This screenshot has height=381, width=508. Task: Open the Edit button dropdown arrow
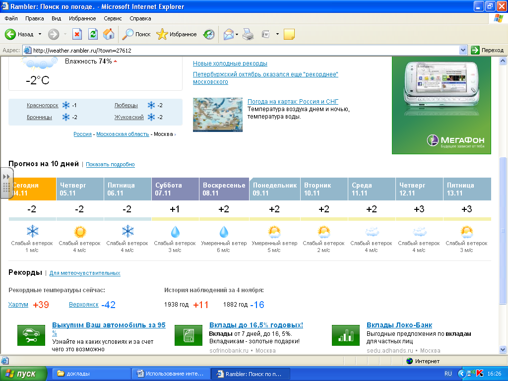click(277, 34)
